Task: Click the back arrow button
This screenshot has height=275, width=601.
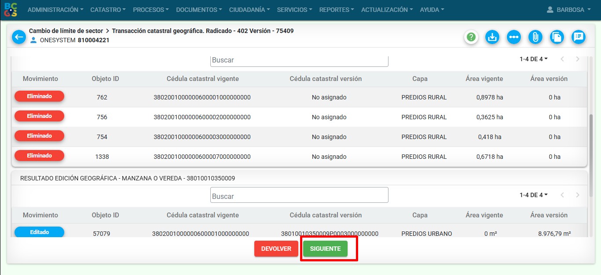Action: click(x=19, y=37)
